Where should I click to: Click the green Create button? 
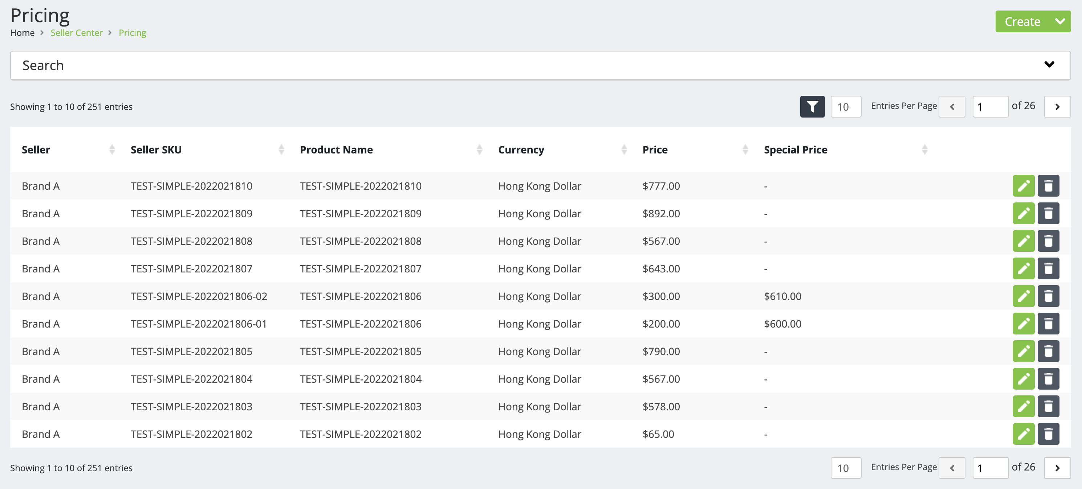1022,21
